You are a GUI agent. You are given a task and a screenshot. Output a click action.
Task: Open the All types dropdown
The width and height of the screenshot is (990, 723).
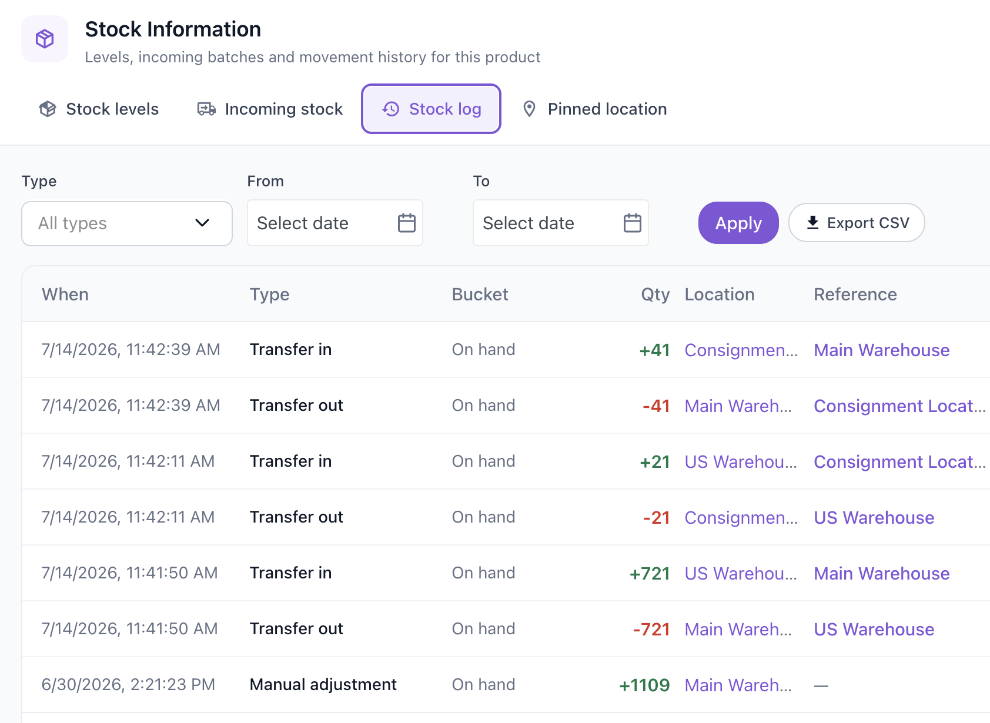point(127,223)
